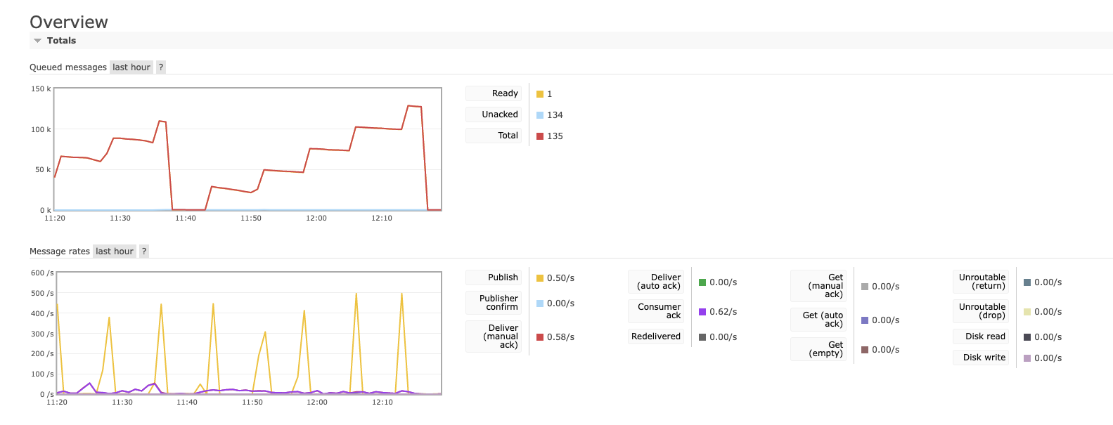Click the Consumer ack rate 0.62/s
This screenshot has width=1113, height=425.
pyautogui.click(x=723, y=312)
